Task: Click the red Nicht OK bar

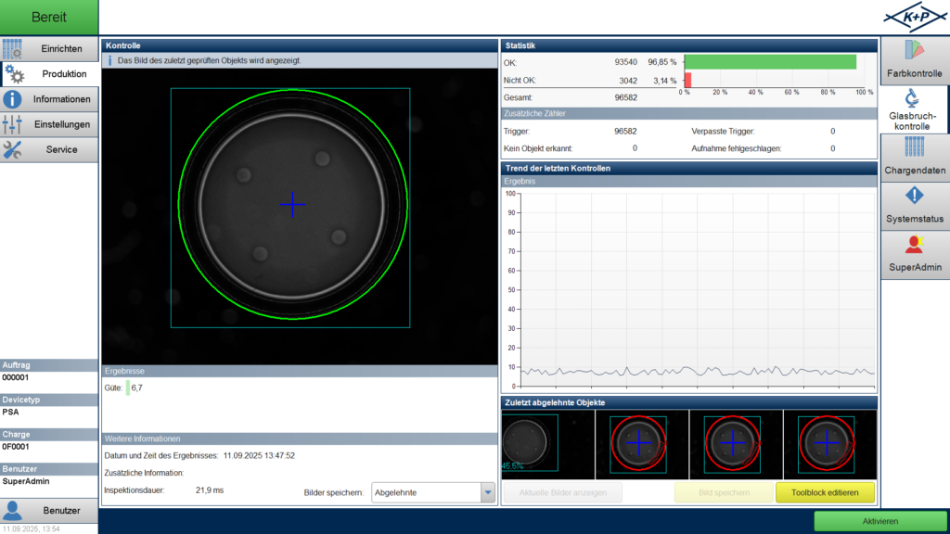Action: tap(687, 80)
